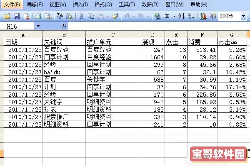Click the 推广单元 header cell
Viewport: 250px width, 166px height.
pos(113,42)
